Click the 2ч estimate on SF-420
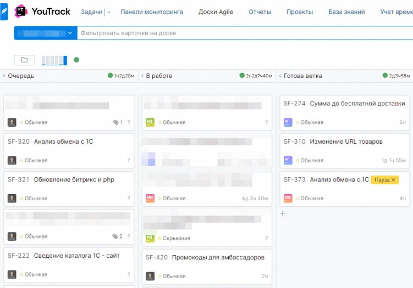This screenshot has width=413, height=288. (x=265, y=276)
